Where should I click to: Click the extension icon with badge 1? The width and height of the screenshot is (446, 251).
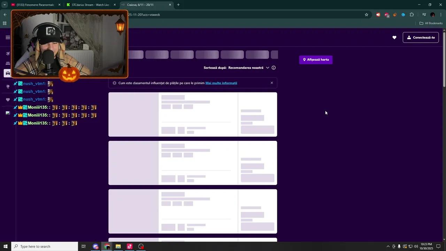(386, 15)
